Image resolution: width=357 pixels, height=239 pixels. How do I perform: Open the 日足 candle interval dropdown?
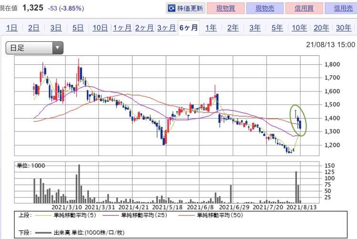pos(34,48)
